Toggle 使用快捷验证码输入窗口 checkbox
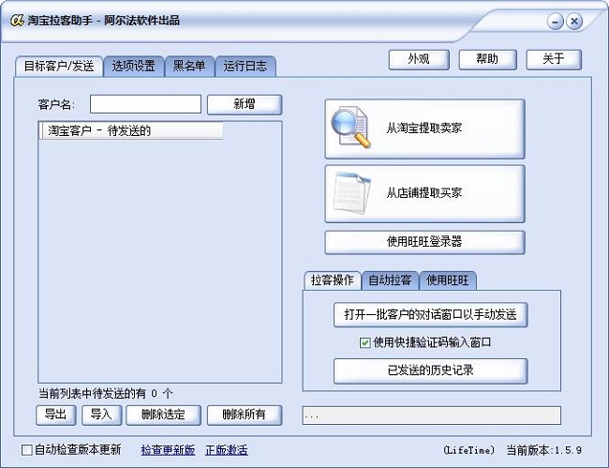This screenshot has width=609, height=468. 364,343
